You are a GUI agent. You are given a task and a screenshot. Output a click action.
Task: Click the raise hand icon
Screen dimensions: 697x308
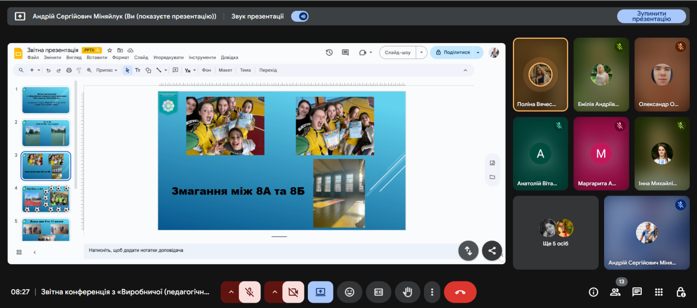(x=407, y=292)
